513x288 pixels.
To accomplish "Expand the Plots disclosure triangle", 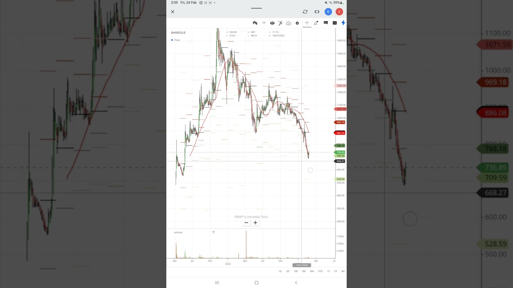I will 172,40.
